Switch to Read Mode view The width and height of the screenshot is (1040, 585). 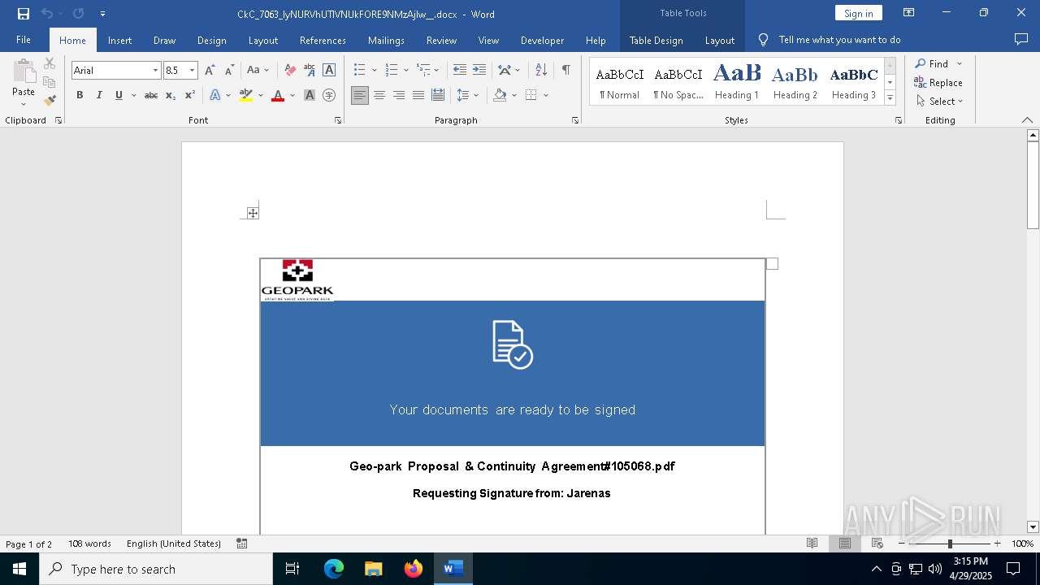(812, 544)
